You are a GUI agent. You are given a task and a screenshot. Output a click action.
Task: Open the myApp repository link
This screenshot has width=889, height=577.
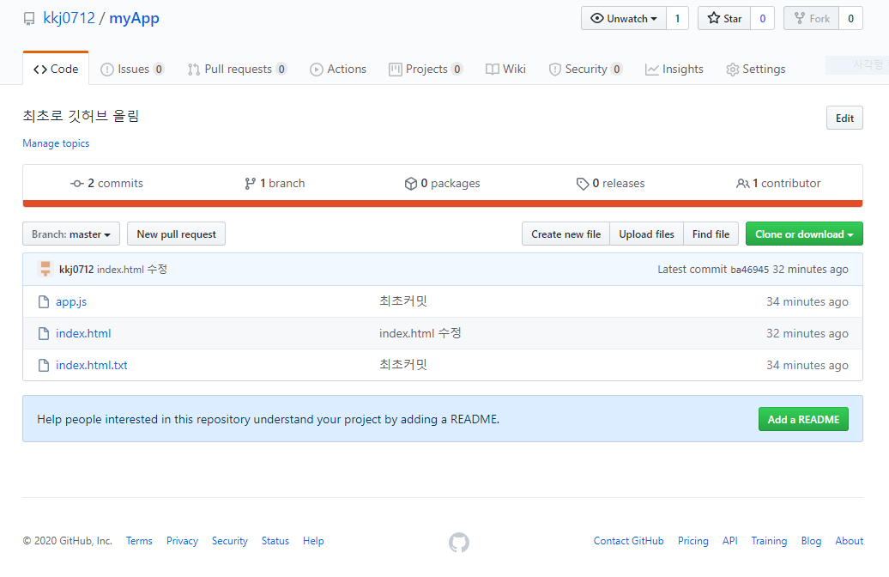tap(134, 18)
